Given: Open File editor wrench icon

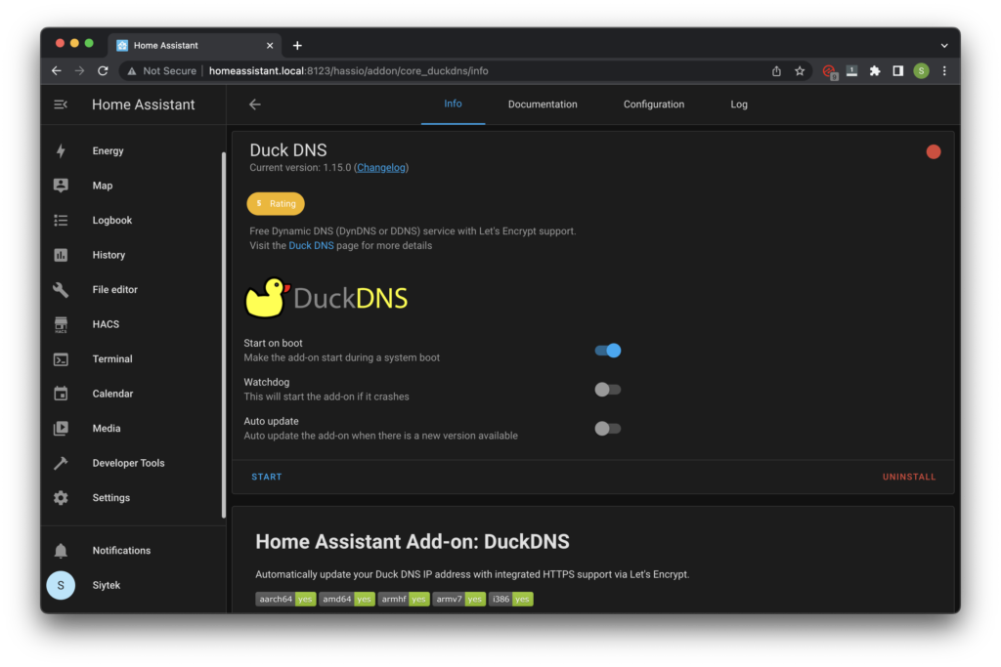Looking at the screenshot, I should pos(61,289).
